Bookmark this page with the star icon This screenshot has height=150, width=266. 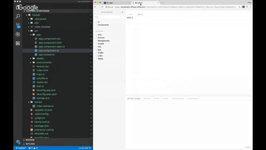pos(239,7)
